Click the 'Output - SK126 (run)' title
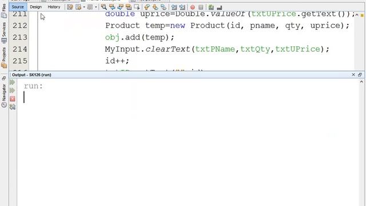Image resolution: width=366 pixels, height=206 pixels. click(x=31, y=75)
